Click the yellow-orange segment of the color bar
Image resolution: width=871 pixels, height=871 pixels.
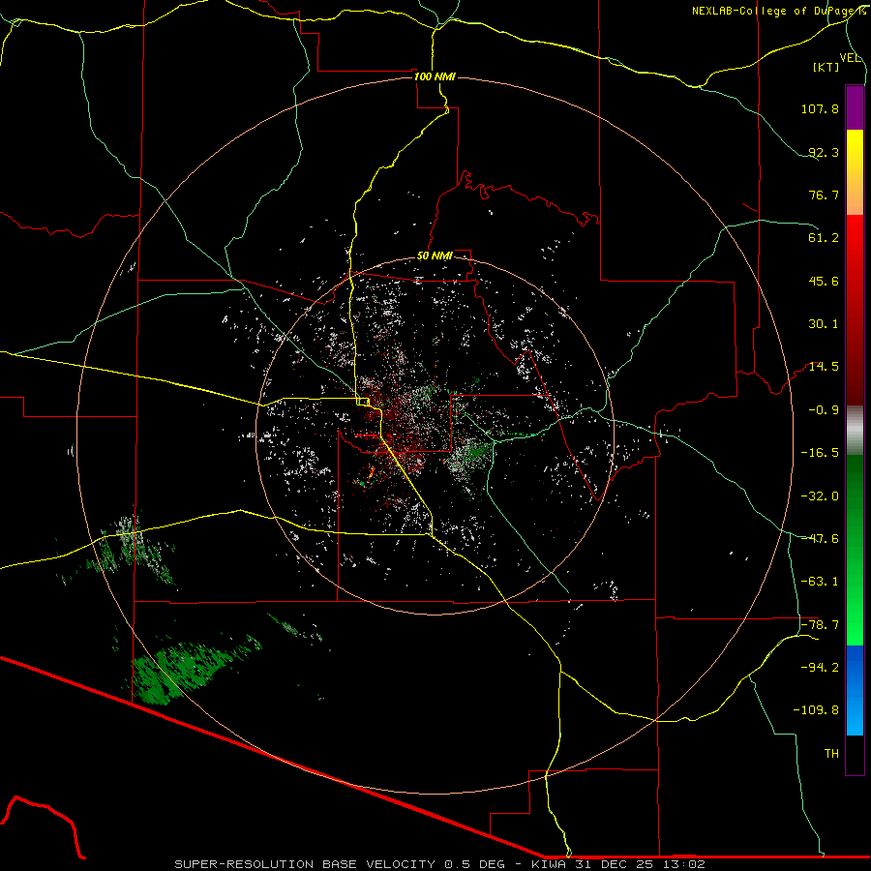point(855,172)
